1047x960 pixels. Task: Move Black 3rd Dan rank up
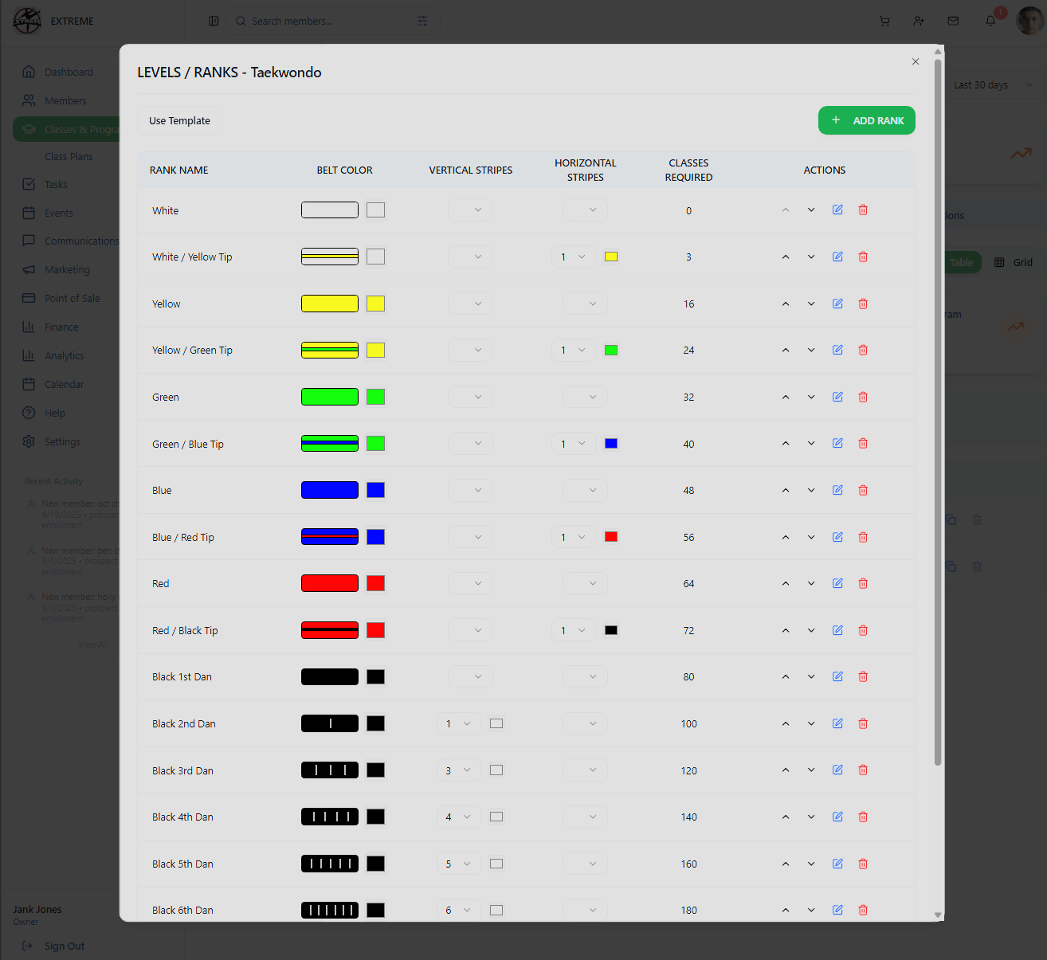point(786,770)
